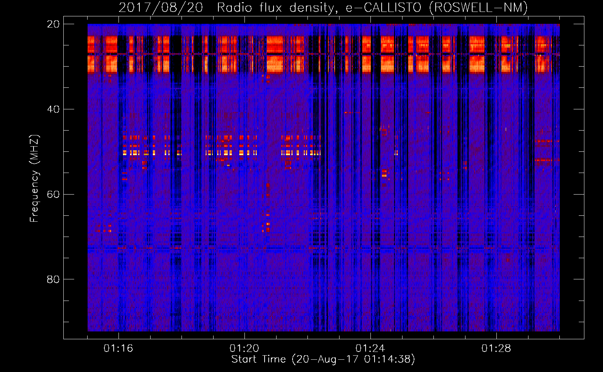The height and width of the screenshot is (372, 603).
Task: Click the 20 frequency tick label
Action: tap(53, 24)
